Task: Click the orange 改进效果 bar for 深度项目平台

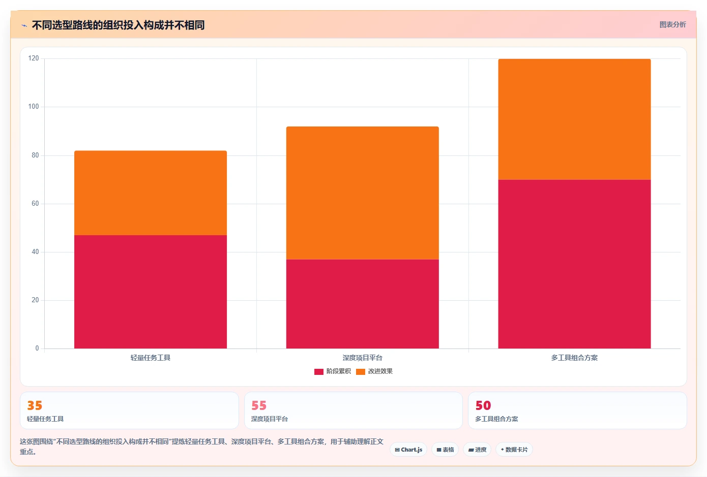Action: coord(363,193)
